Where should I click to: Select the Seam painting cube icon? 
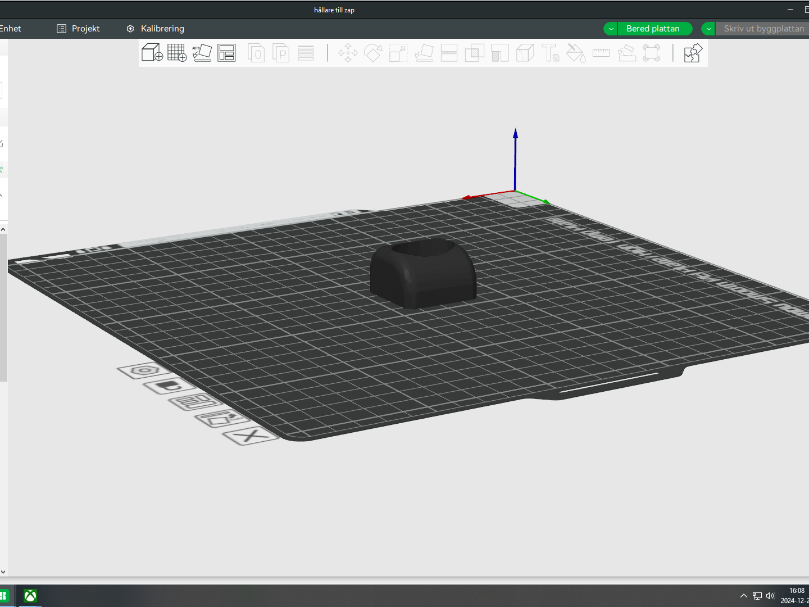click(x=525, y=53)
